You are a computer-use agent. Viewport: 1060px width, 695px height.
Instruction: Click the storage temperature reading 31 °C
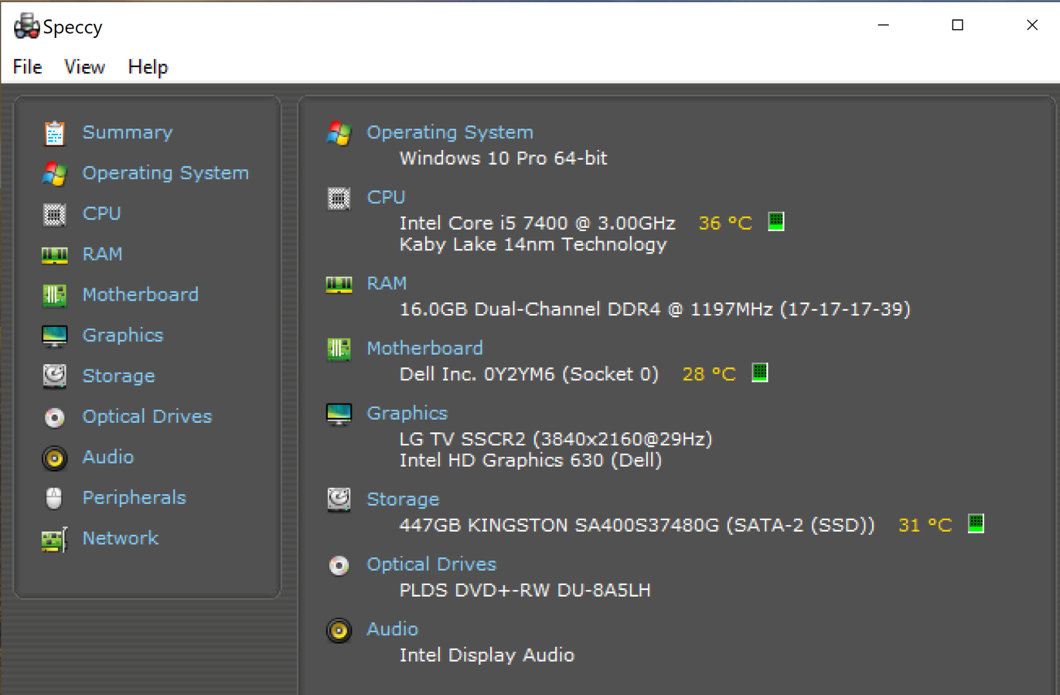coord(925,526)
